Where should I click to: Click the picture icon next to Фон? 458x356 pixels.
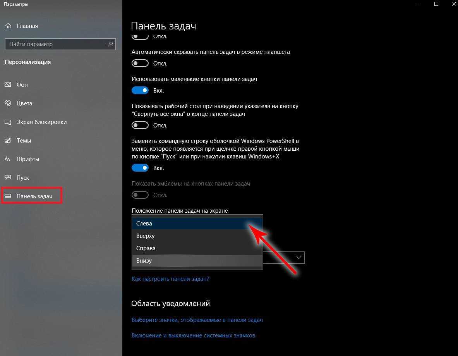click(8, 84)
